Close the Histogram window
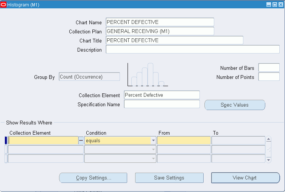The height and width of the screenshot is (192, 285). [281, 5]
